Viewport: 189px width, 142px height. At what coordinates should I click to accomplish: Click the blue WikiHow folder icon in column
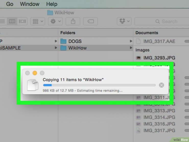tap(63, 48)
